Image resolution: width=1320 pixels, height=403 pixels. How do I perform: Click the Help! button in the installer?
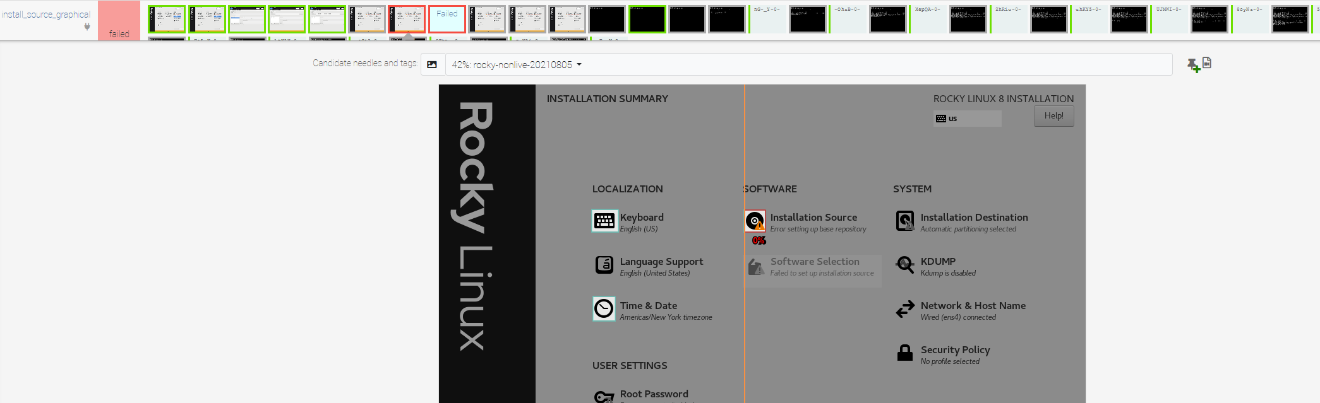[1053, 115]
